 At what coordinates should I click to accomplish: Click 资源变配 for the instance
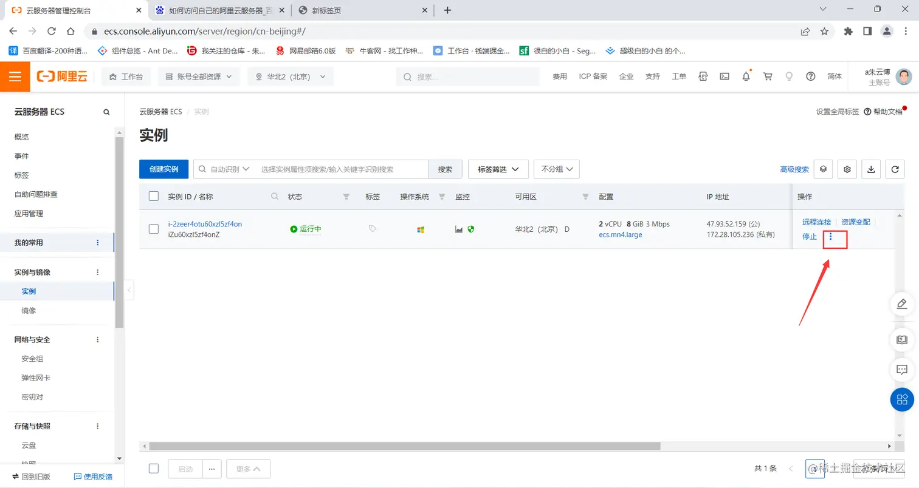click(856, 222)
